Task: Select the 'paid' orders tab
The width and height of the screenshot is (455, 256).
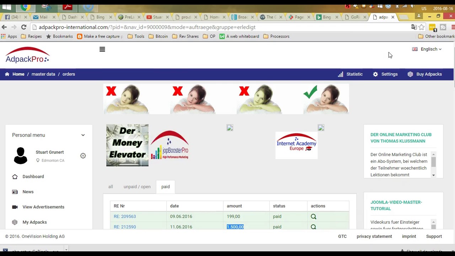Action: (x=165, y=187)
